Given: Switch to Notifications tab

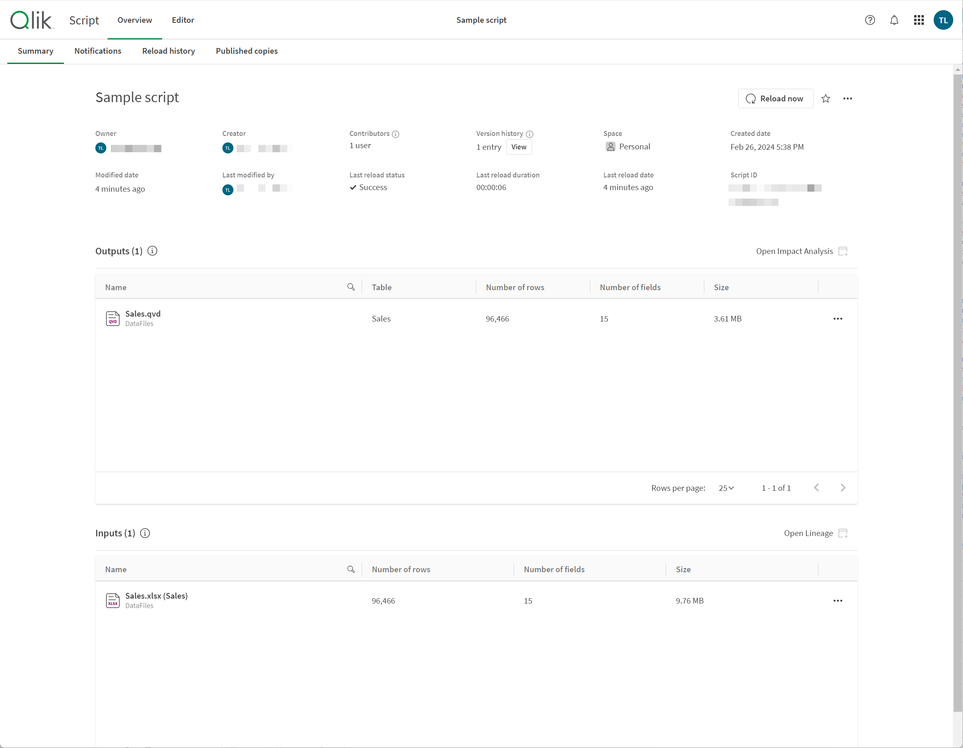Looking at the screenshot, I should pos(98,51).
